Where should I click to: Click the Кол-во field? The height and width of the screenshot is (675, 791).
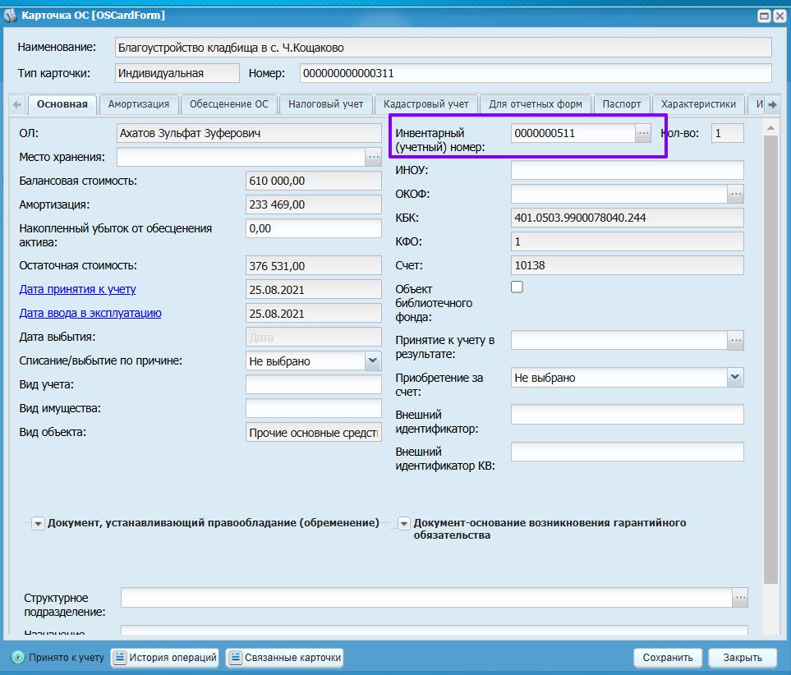[728, 133]
